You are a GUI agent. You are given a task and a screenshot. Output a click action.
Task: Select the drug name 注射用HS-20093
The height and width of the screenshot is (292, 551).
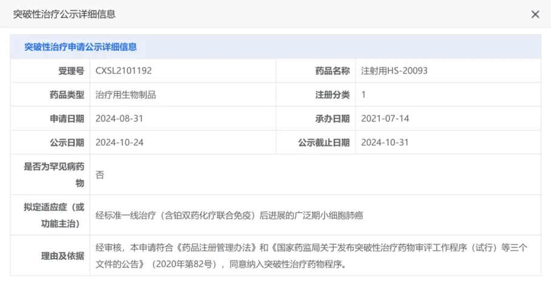coord(394,70)
